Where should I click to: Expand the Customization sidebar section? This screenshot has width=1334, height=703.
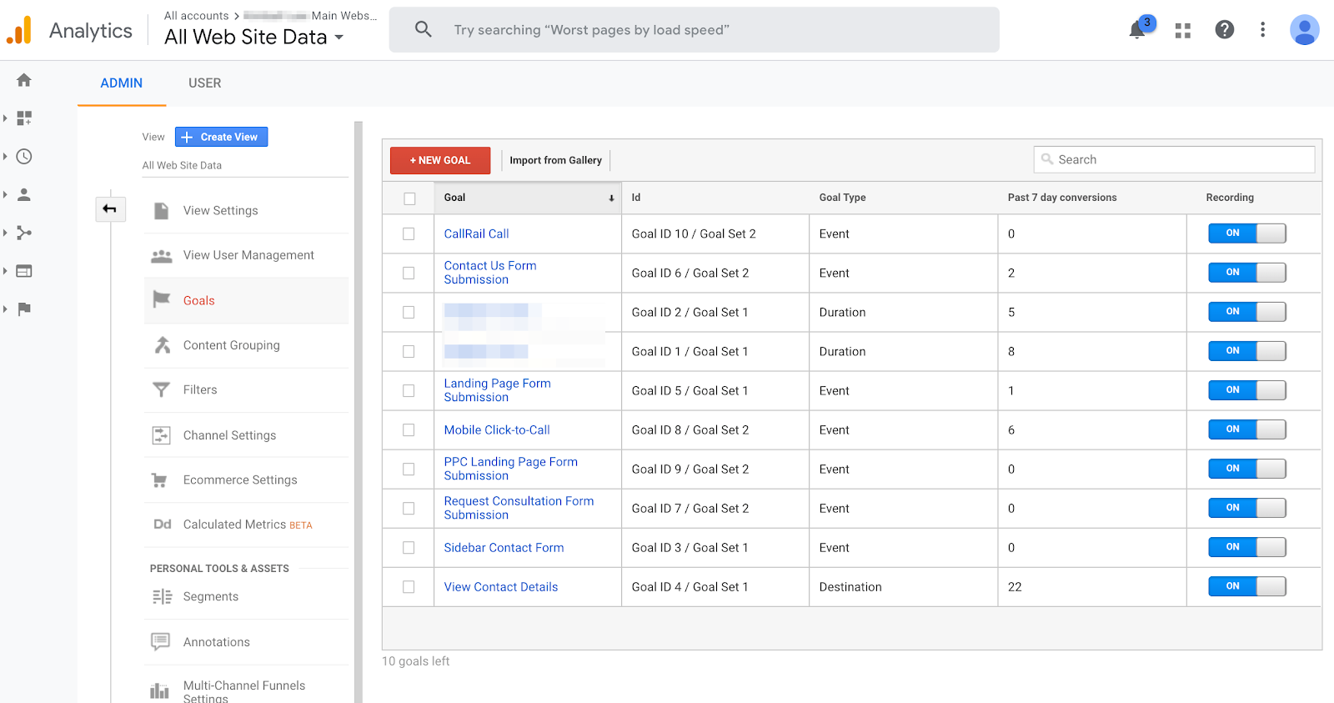(23, 118)
